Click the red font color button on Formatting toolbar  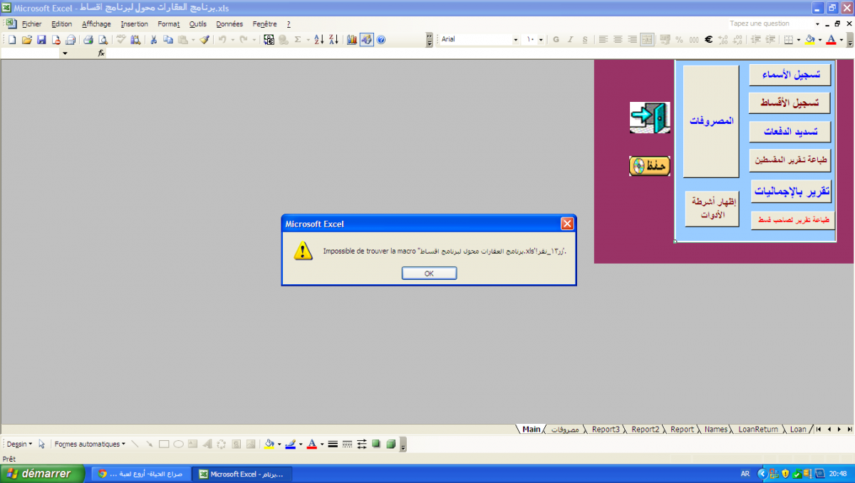pos(831,40)
